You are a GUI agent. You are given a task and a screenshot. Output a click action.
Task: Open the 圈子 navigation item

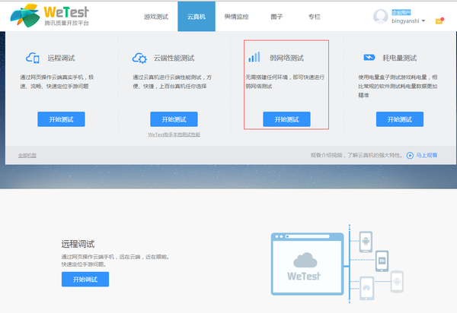click(x=276, y=16)
